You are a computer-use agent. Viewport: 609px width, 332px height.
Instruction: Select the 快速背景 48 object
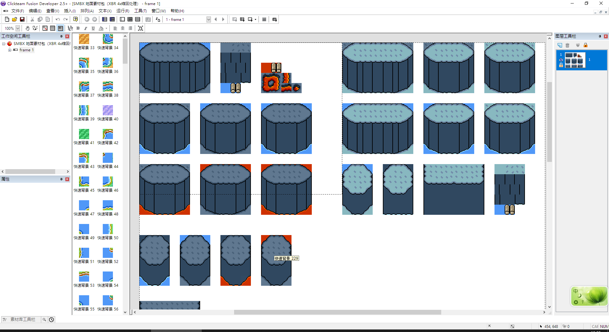tap(108, 208)
